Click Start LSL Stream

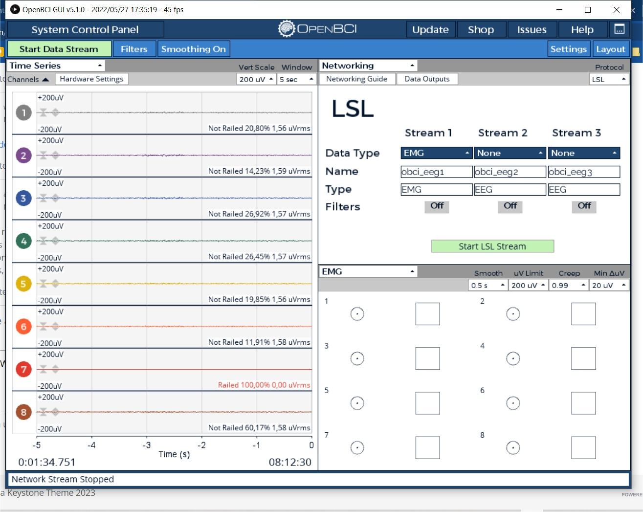click(492, 246)
